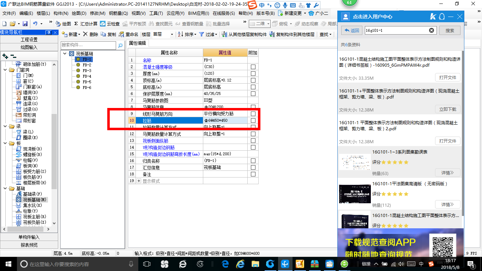The height and width of the screenshot is (271, 482).
Task: Check 附加 box for 备注 row
Action: coord(253,174)
